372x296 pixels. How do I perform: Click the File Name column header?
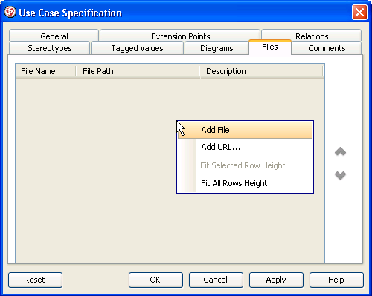[46, 71]
